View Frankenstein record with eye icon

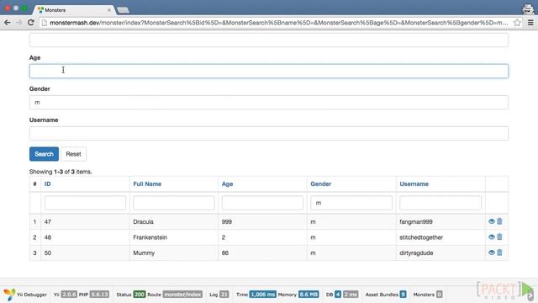(491, 237)
